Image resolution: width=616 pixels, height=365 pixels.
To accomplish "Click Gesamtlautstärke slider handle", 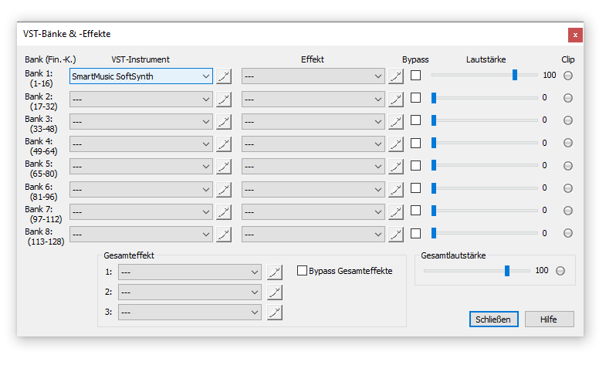I will point(507,271).
